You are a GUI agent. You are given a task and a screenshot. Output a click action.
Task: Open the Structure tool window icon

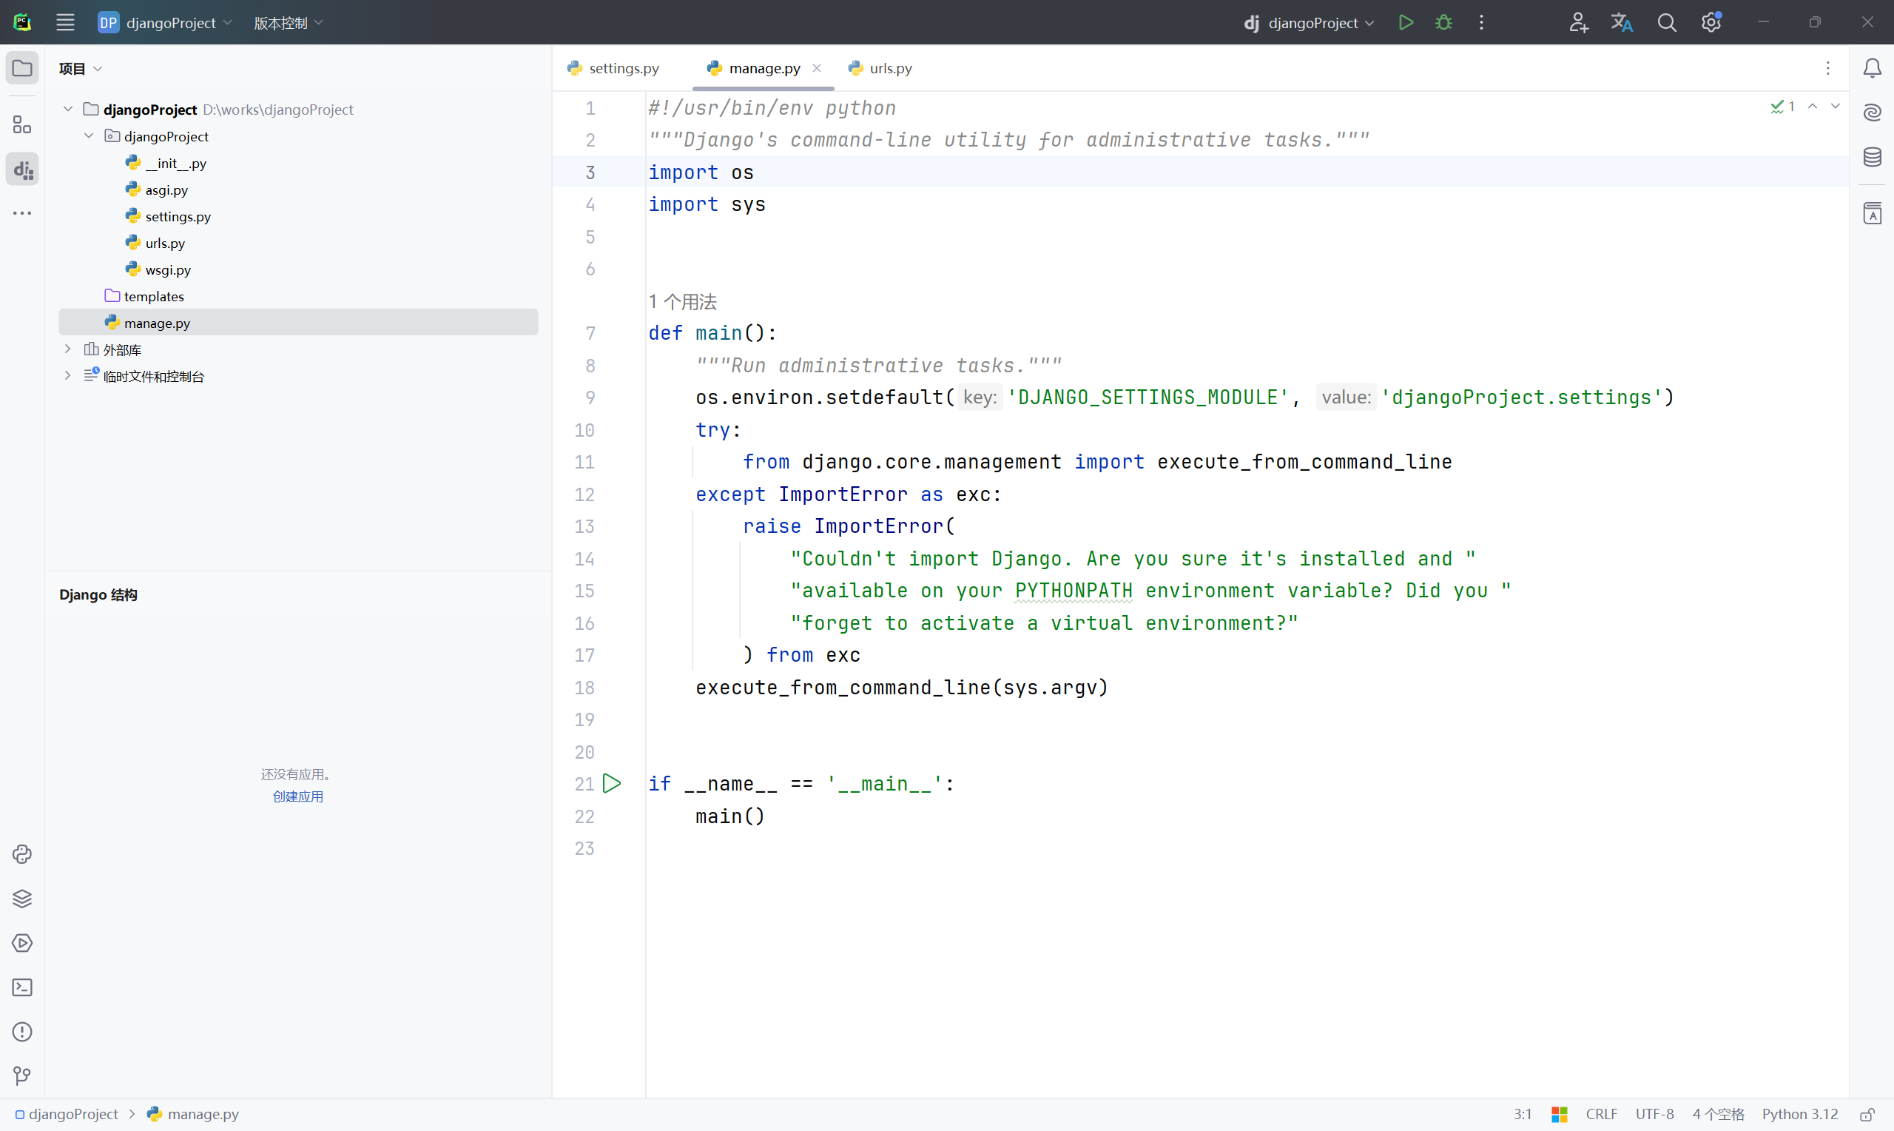click(x=22, y=124)
